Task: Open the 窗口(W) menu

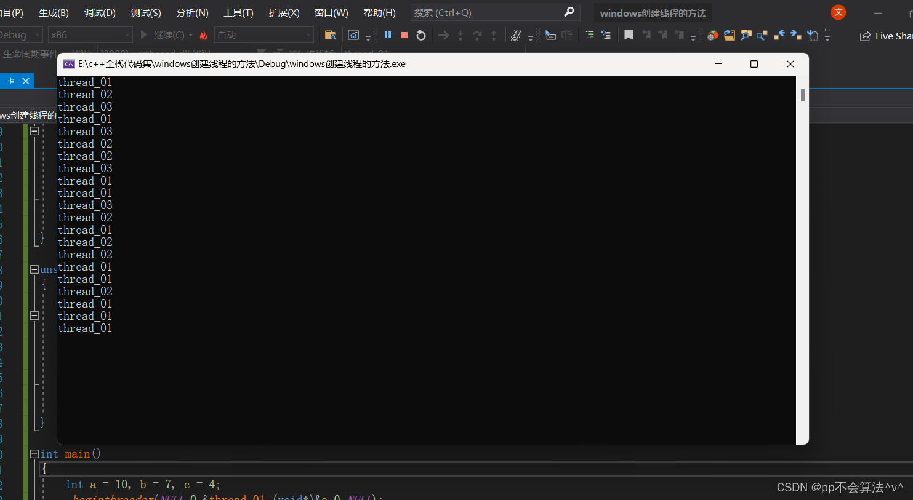Action: coord(331,12)
